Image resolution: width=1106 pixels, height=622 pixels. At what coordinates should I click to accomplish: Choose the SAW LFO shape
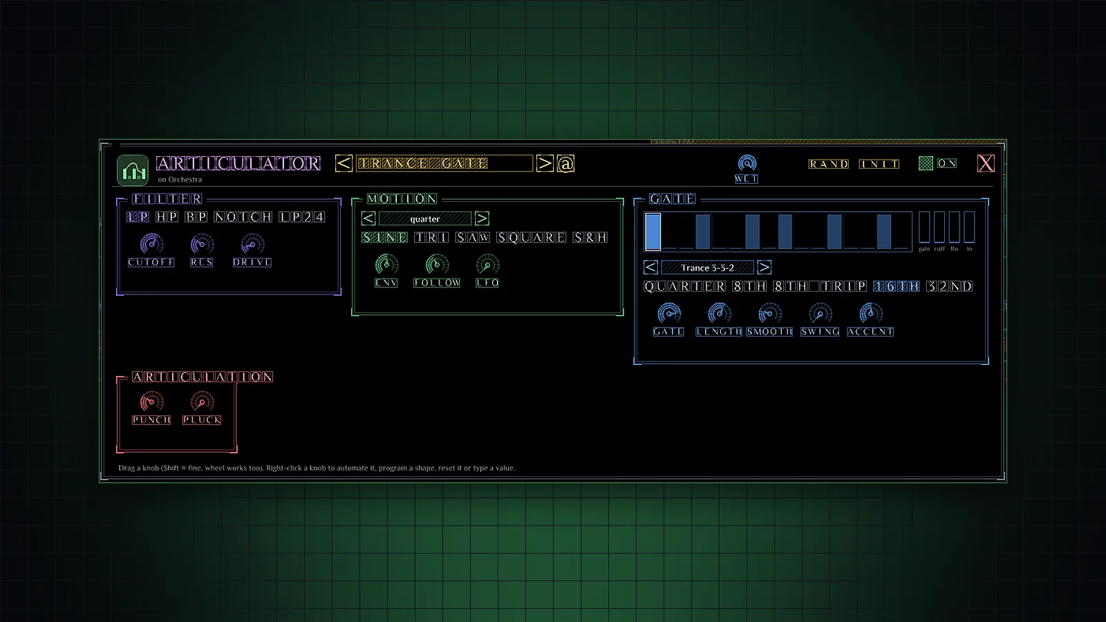pyautogui.click(x=474, y=238)
